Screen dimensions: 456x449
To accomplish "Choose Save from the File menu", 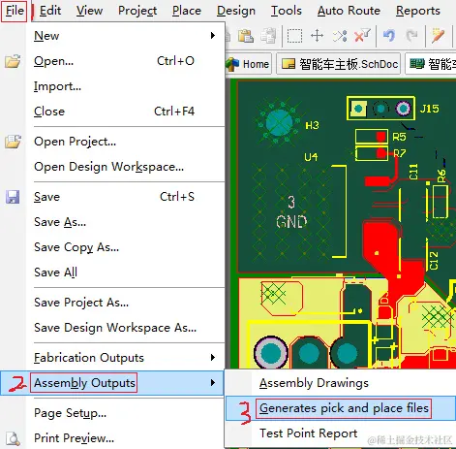I will (x=125, y=197).
